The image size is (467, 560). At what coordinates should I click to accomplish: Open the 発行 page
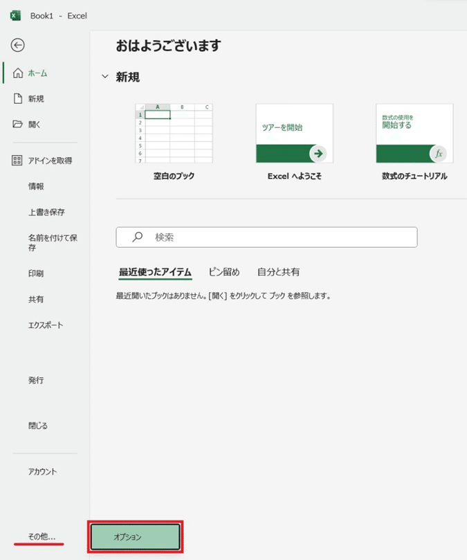click(x=36, y=380)
